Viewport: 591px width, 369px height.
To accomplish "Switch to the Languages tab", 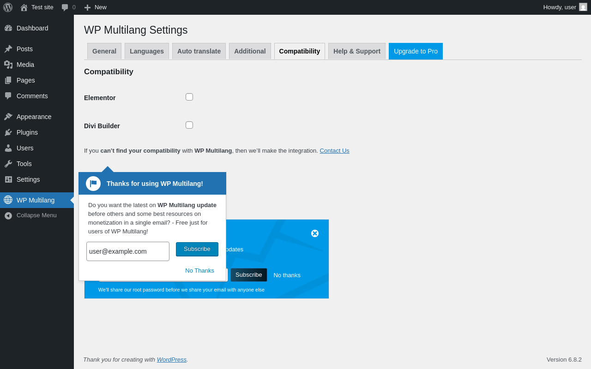I will click(x=147, y=51).
